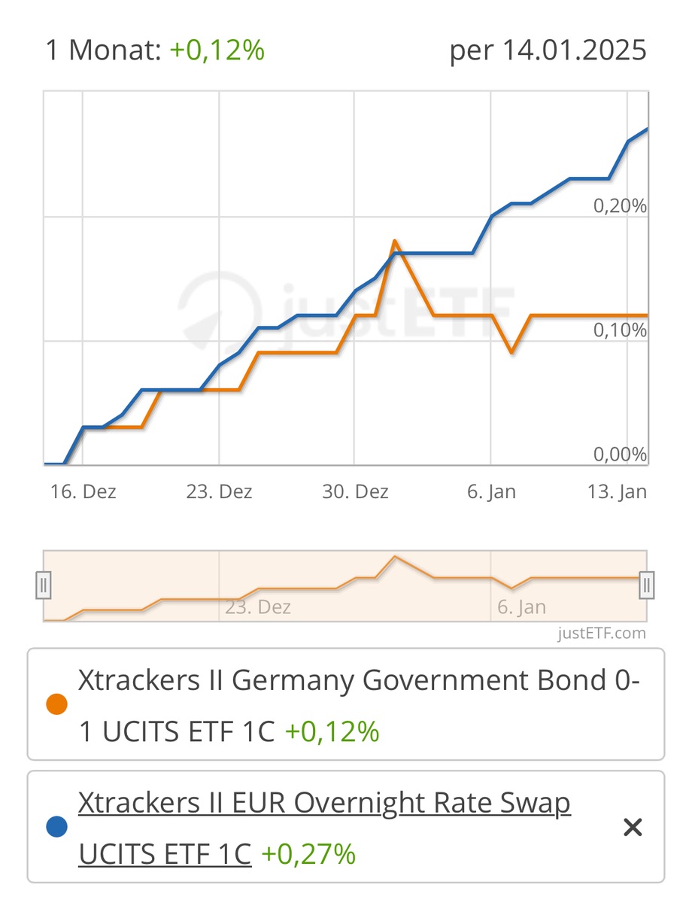Click the orange Germany Government Bond dot
The image size is (692, 903).
[x=57, y=705]
